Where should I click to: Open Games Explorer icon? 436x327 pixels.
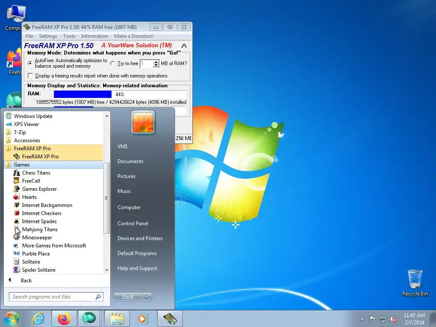[17, 189]
